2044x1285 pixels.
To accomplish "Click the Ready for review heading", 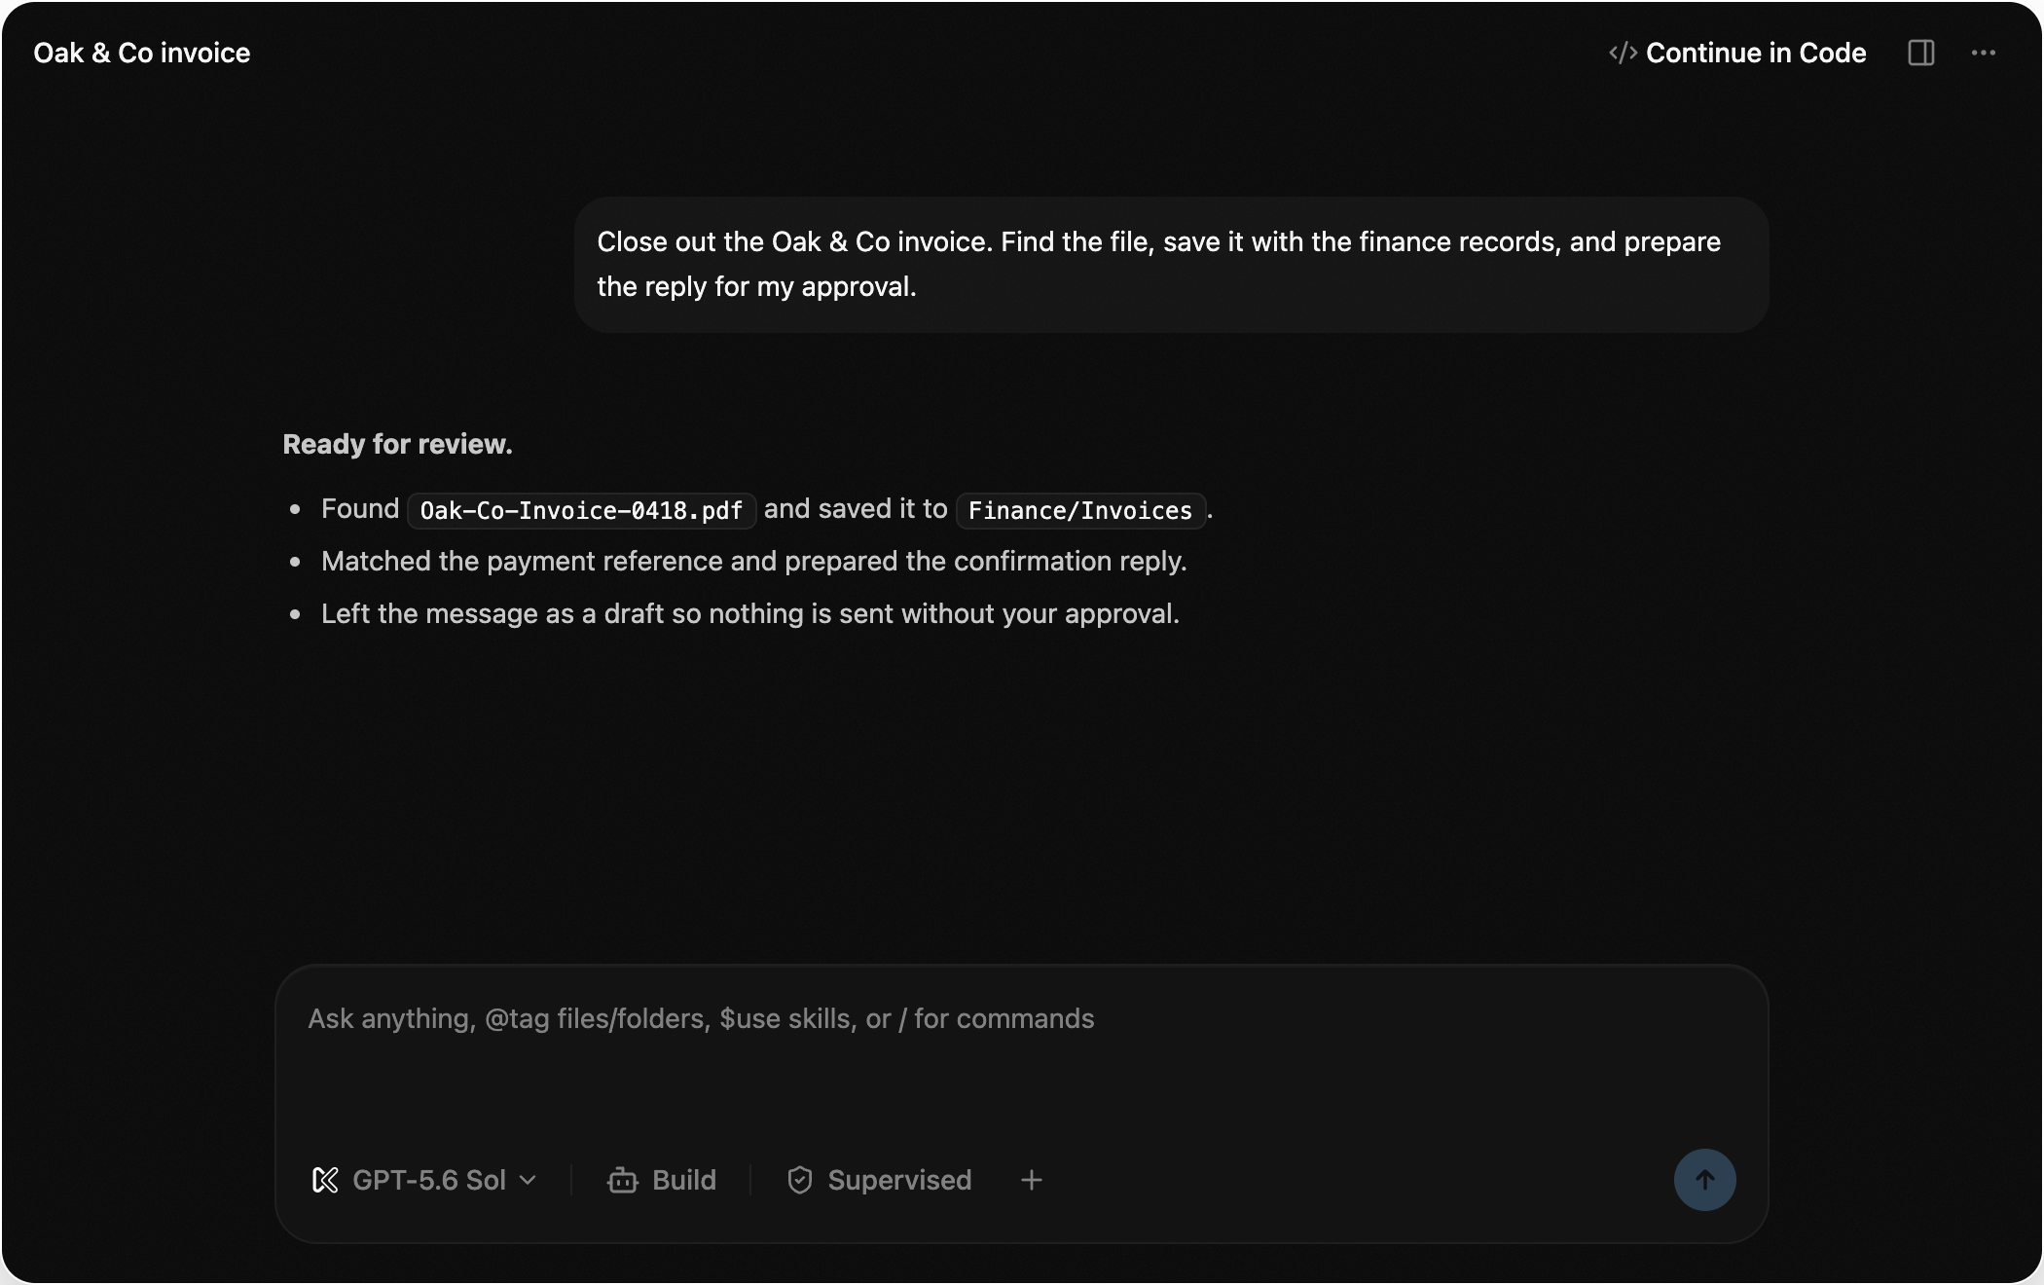I will coord(397,444).
